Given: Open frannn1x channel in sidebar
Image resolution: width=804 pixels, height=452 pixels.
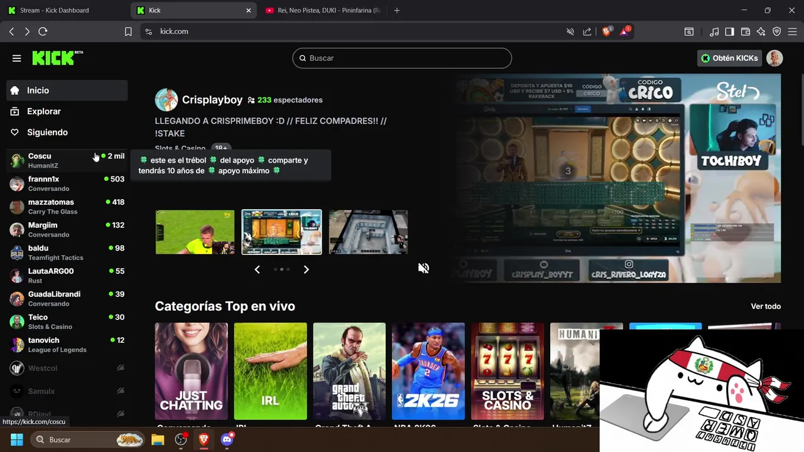Looking at the screenshot, I should tap(67, 183).
